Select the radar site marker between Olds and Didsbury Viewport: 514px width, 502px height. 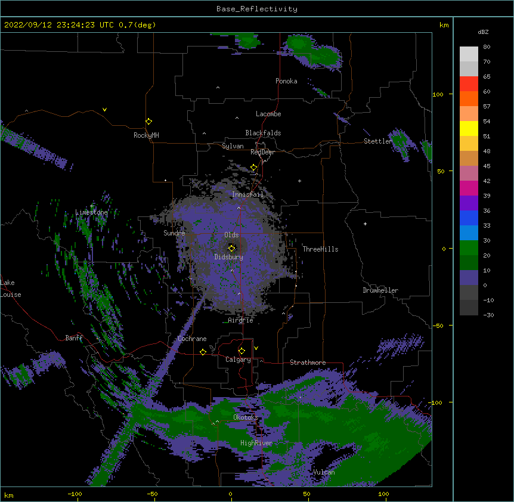(231, 248)
